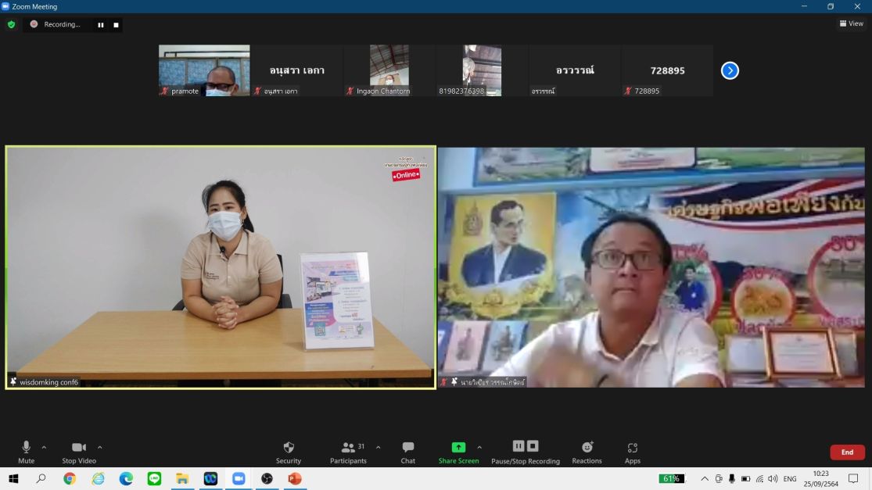Open the Apps panel
This screenshot has width=872, height=490.
pos(633,452)
